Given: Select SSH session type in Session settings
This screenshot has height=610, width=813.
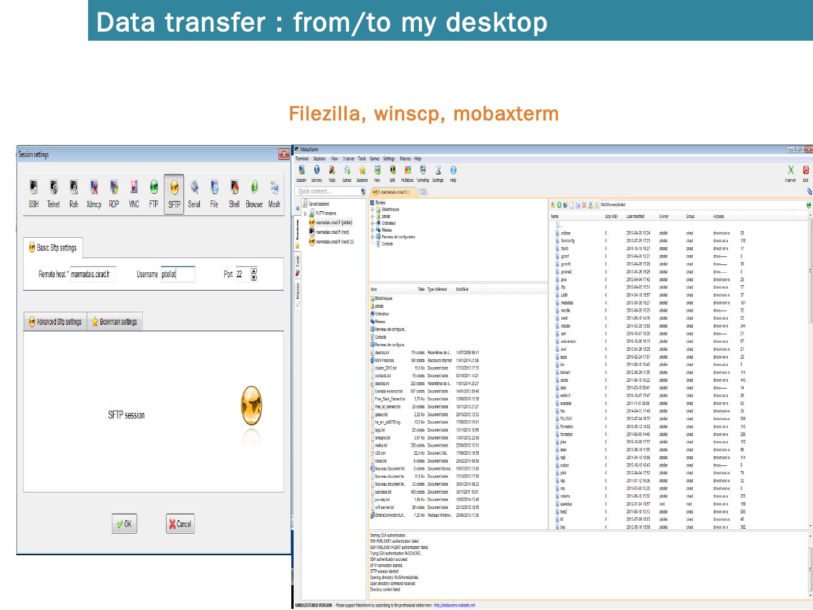Looking at the screenshot, I should [34, 194].
